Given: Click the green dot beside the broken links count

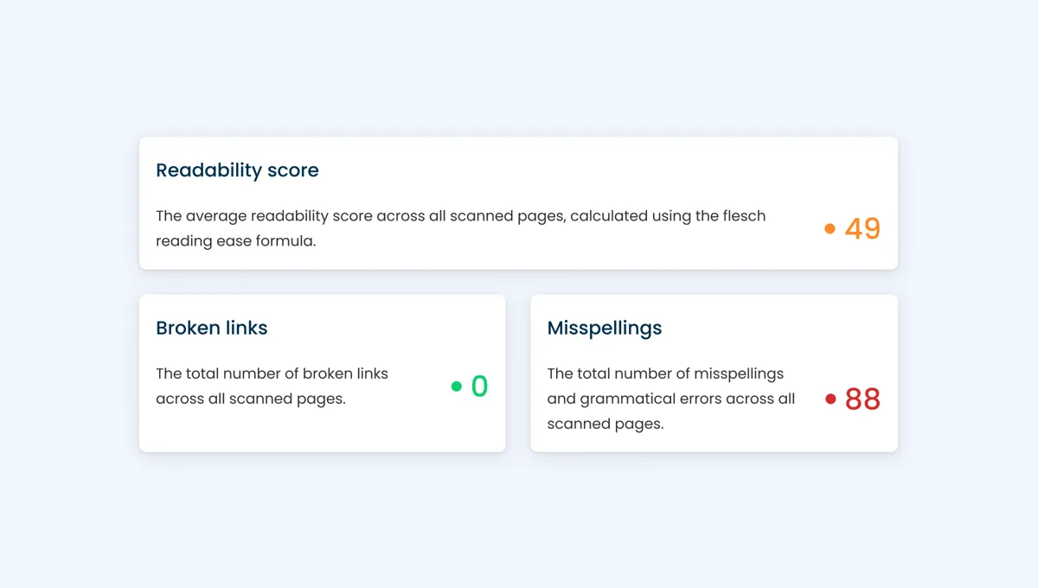Looking at the screenshot, I should click(x=457, y=387).
